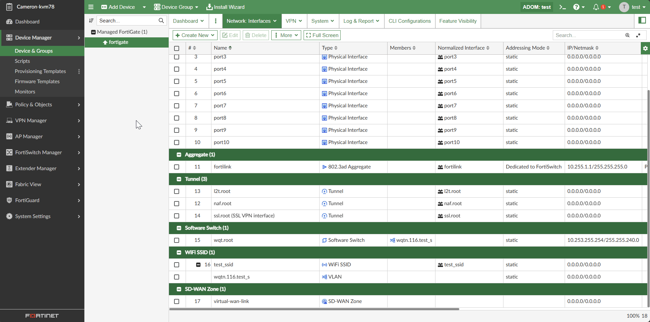
Task: Open the help question mark menu
Action: [x=579, y=7]
